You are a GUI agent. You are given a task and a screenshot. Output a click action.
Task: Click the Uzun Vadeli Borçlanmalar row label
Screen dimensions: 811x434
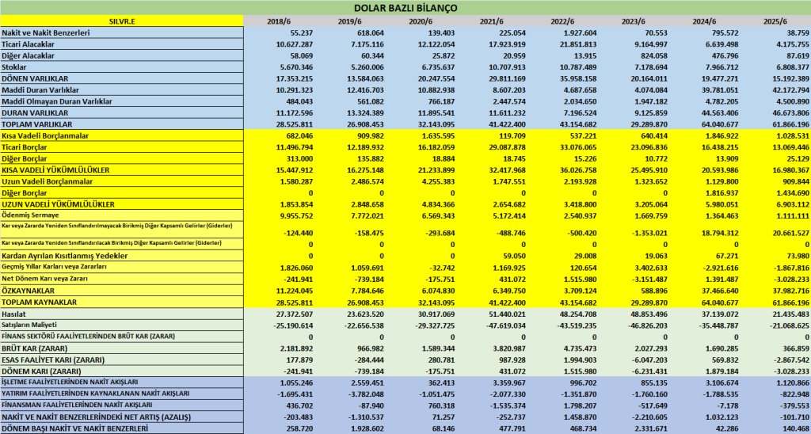47,181
